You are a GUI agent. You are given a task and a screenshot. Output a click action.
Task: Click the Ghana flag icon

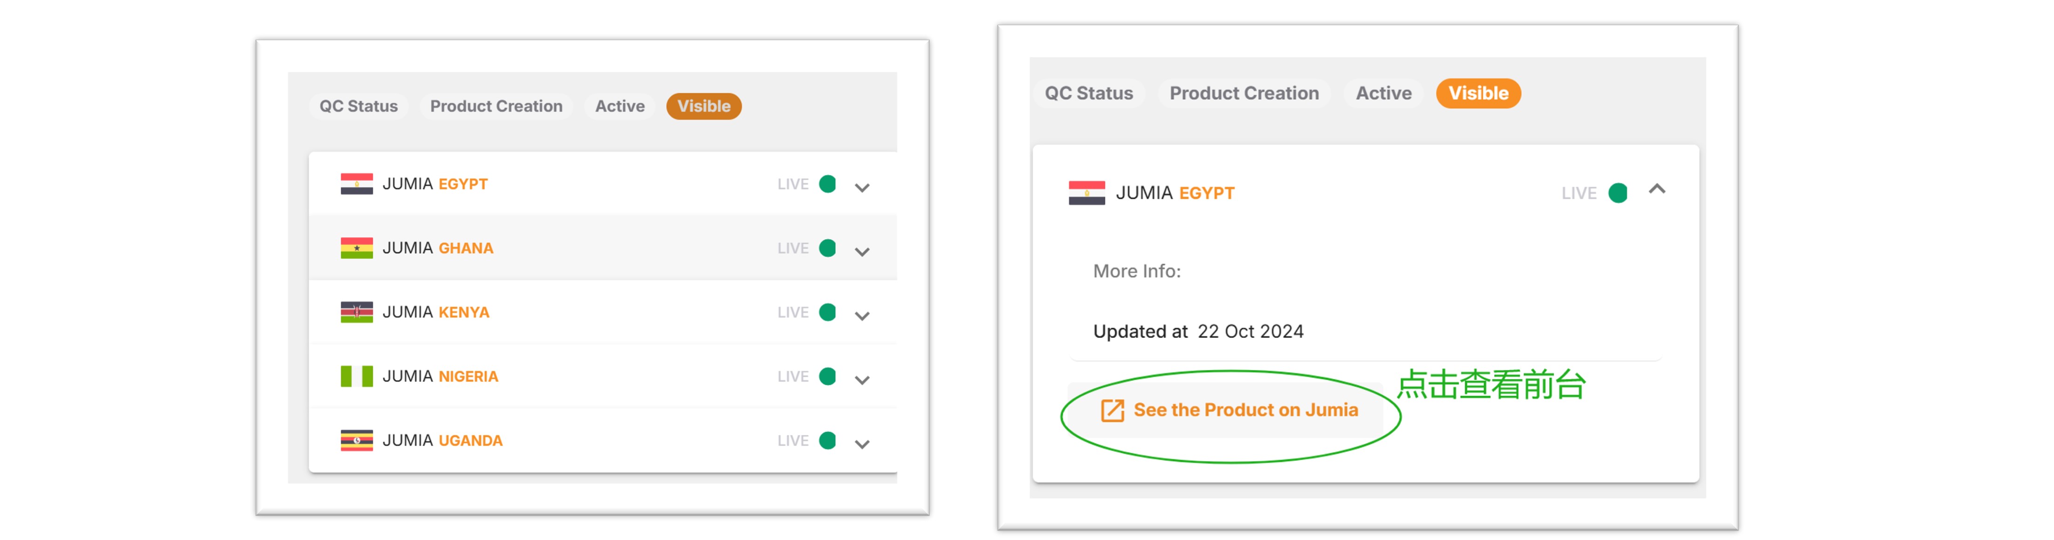tap(357, 249)
